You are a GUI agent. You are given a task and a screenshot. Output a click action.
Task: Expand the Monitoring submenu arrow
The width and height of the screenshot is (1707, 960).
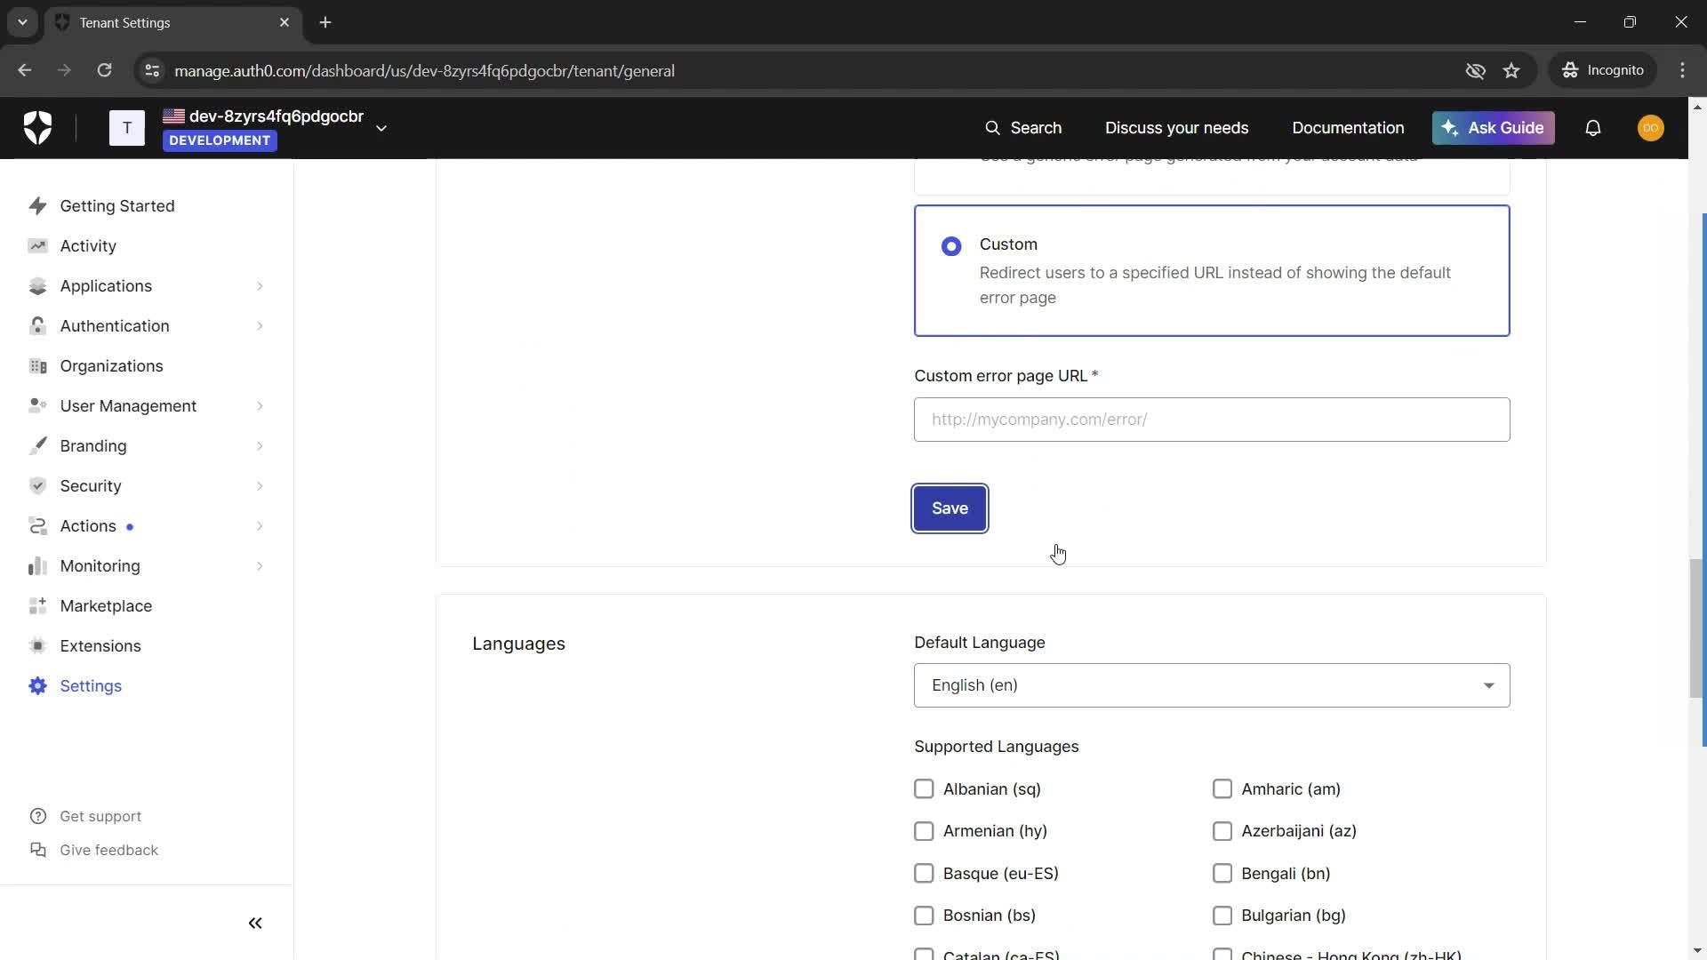260,566
